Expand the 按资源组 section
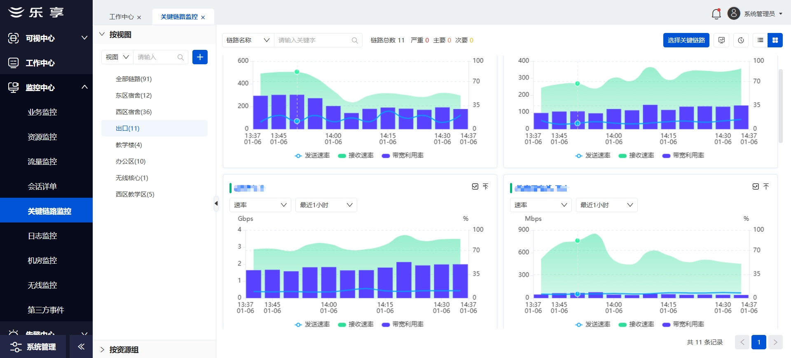This screenshot has width=791, height=358. [x=124, y=349]
